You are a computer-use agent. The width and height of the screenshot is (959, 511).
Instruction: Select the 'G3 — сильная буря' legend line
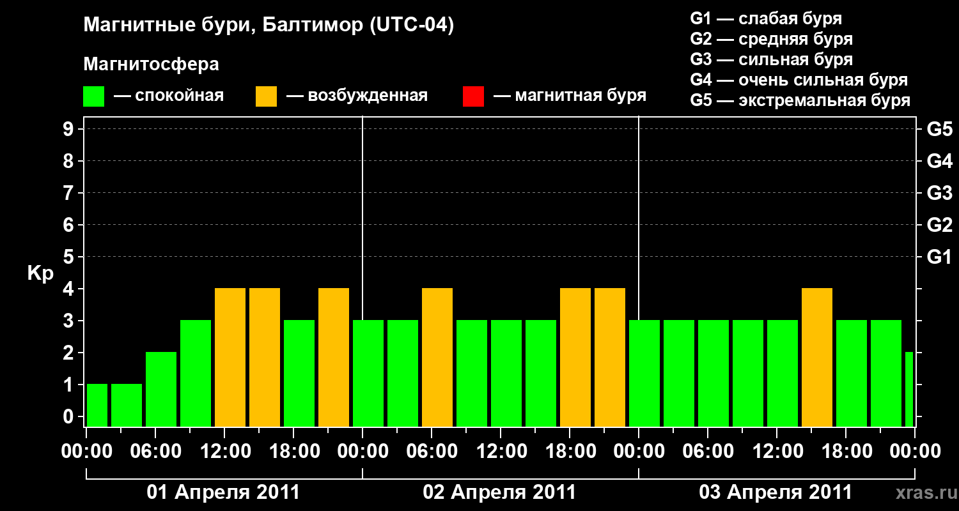point(772,59)
